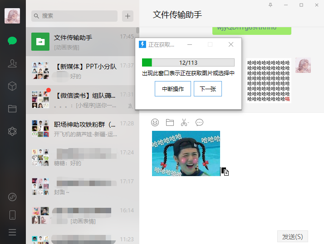
Task: Click the pasted 哈哈哈 sticker in input box
Action: click(186, 153)
